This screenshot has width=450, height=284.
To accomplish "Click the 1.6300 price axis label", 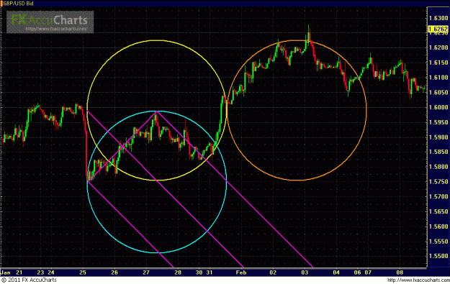I will pos(438,19).
